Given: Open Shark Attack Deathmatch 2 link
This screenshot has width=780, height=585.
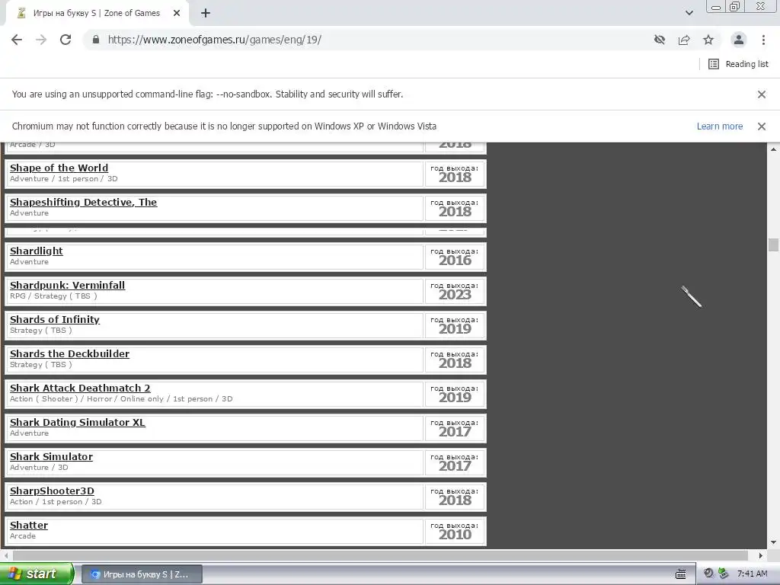Looking at the screenshot, I should 80,388.
